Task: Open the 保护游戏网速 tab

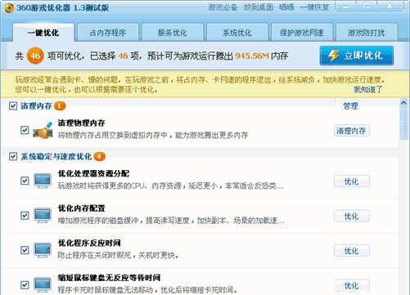Action: click(x=302, y=33)
